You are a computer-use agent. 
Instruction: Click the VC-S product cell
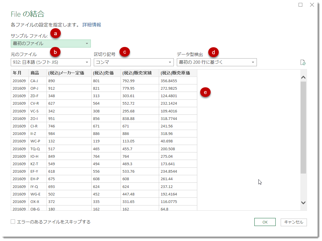coord(38,111)
